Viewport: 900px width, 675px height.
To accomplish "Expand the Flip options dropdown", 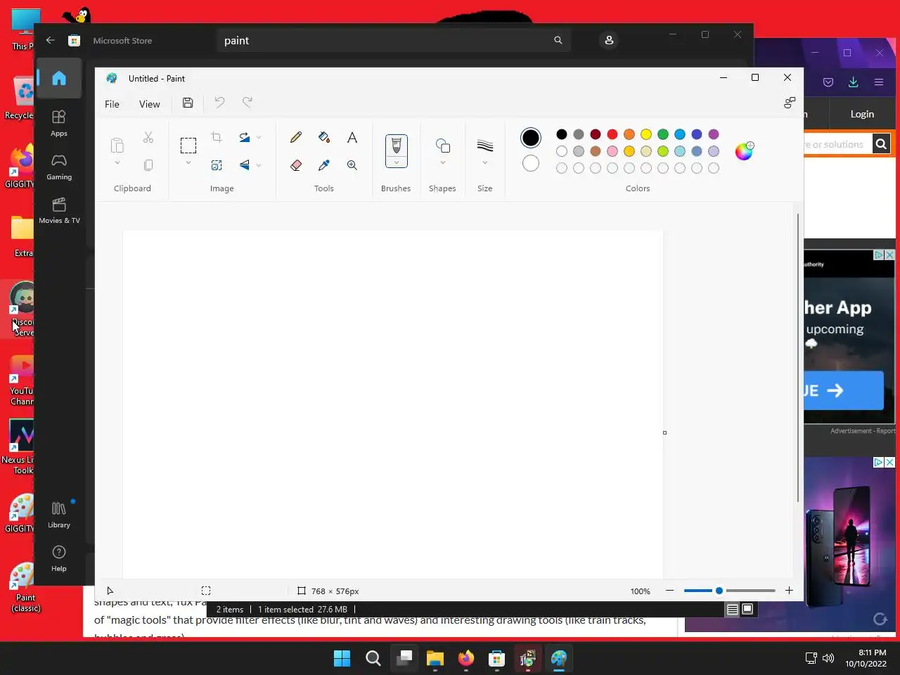I will pyautogui.click(x=259, y=165).
